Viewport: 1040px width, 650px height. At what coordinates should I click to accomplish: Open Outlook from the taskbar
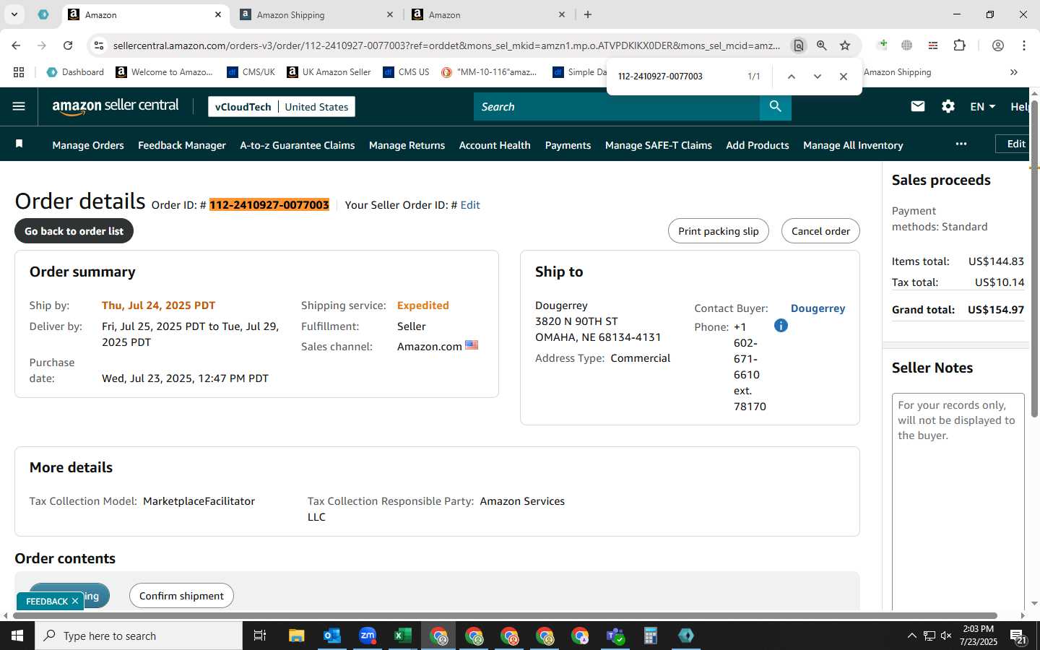[x=331, y=636]
